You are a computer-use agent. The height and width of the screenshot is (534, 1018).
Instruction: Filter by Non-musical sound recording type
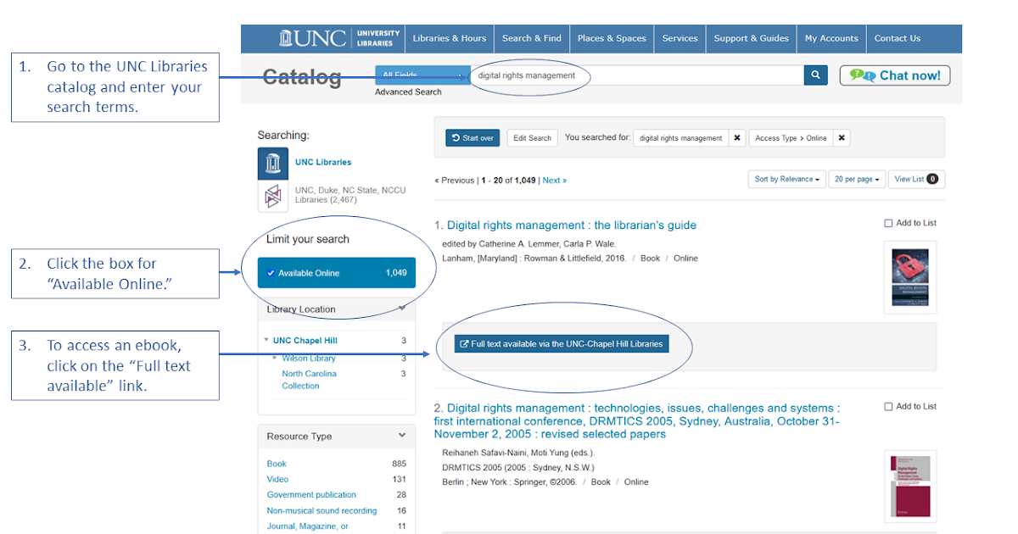pos(322,511)
